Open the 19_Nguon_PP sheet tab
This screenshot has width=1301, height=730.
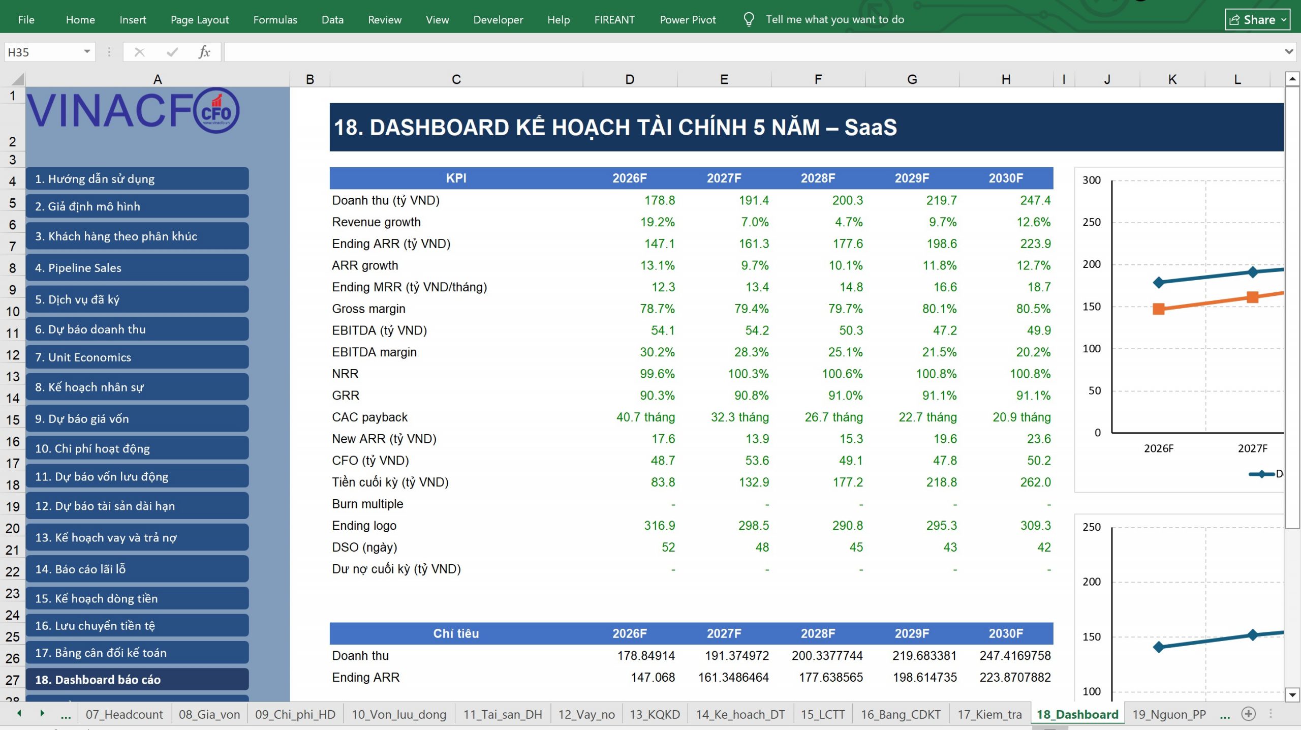[x=1169, y=714]
